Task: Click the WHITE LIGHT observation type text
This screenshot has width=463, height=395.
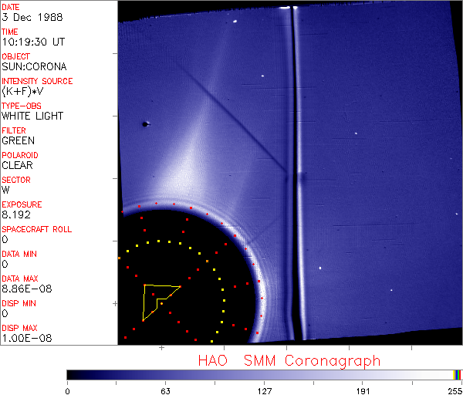Action: click(32, 116)
